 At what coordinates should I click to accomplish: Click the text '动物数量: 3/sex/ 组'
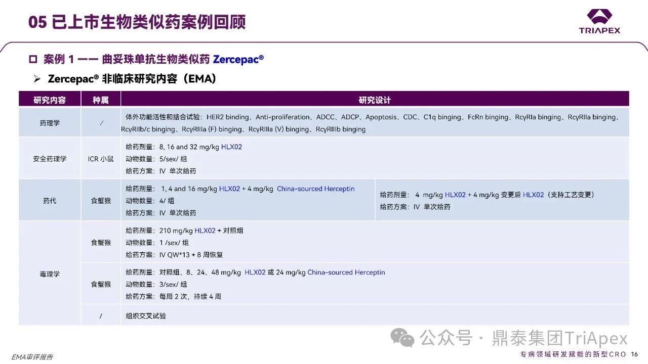[x=156, y=284]
